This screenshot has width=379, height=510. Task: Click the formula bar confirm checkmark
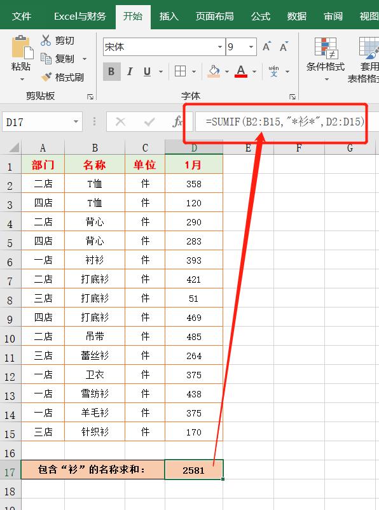(x=149, y=122)
